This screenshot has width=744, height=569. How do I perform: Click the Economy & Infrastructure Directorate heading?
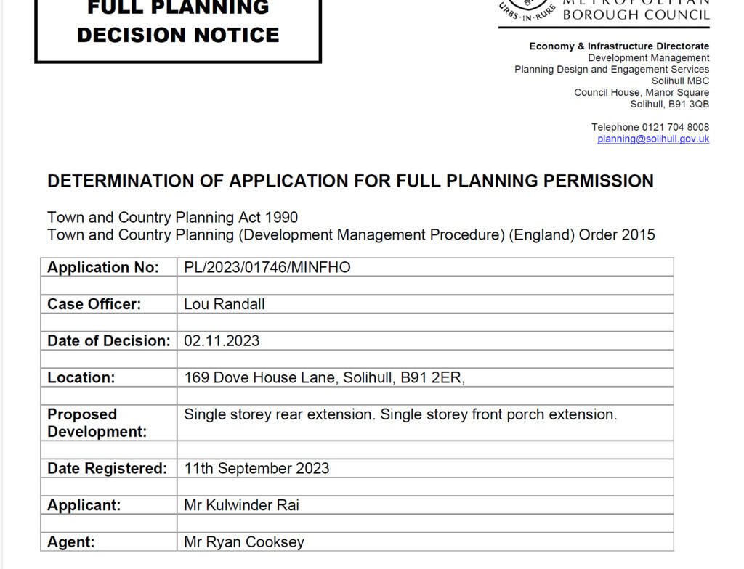click(619, 46)
